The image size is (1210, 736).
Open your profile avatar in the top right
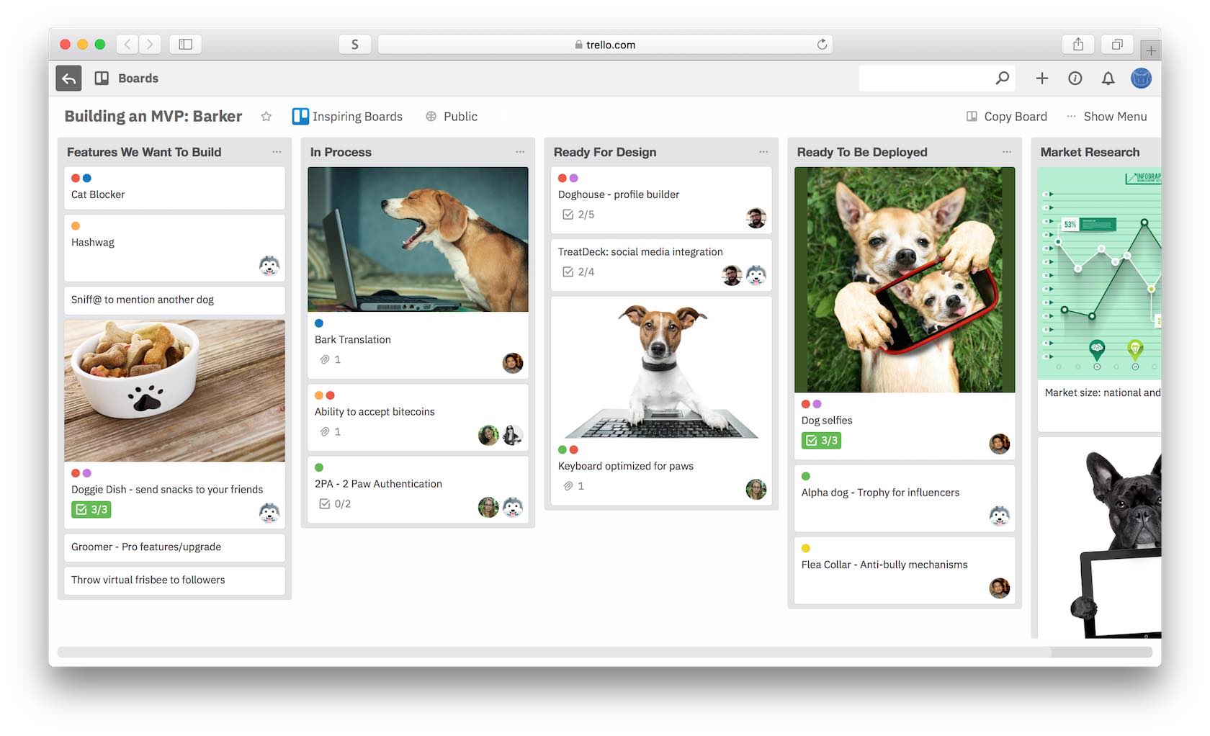click(1141, 78)
